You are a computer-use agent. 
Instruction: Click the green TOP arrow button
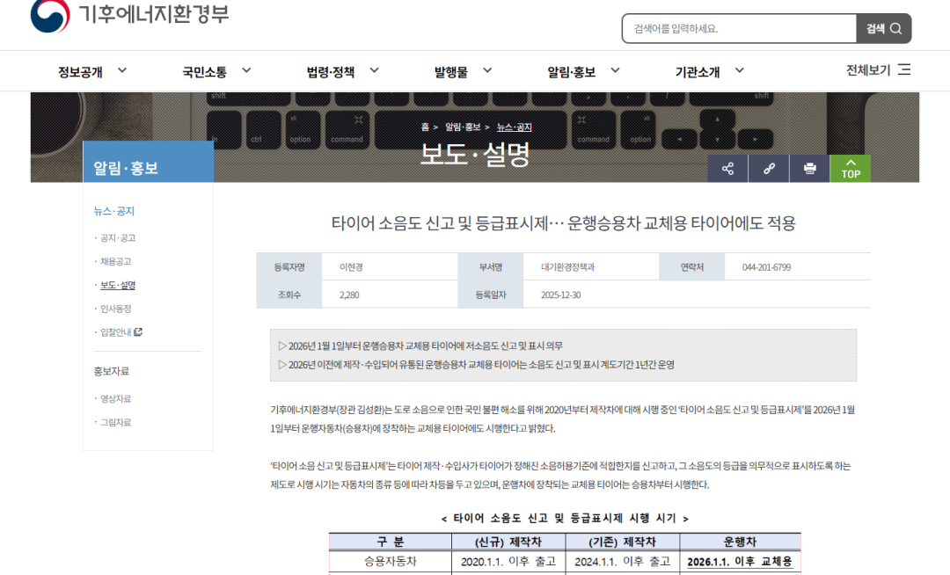click(x=850, y=169)
